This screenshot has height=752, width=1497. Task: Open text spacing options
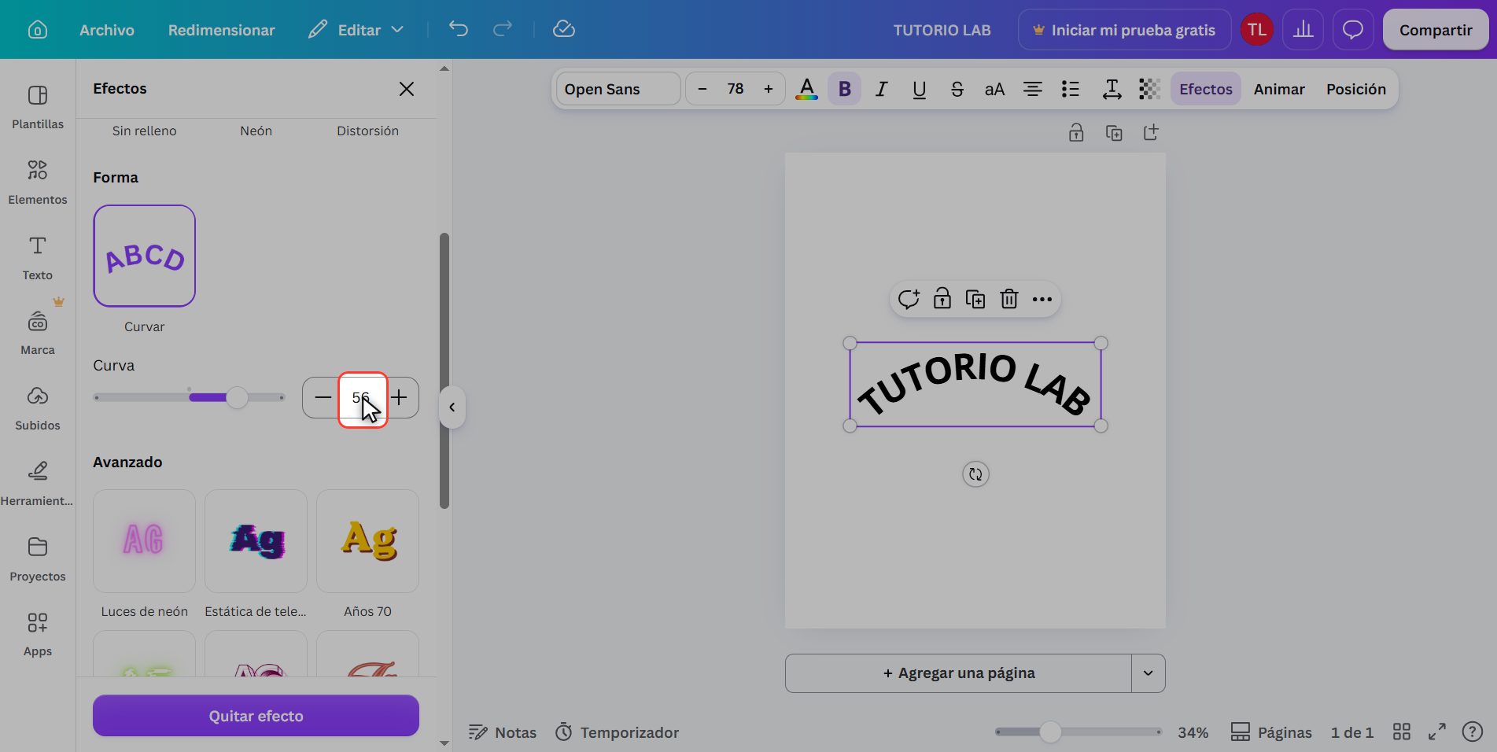tap(1112, 89)
